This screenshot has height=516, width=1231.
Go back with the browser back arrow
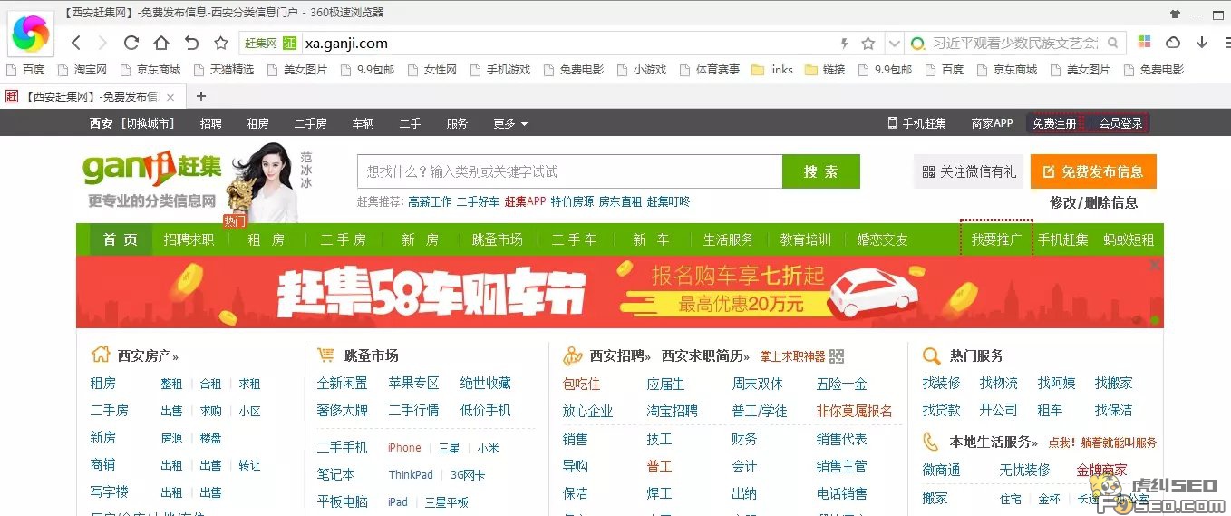pyautogui.click(x=76, y=43)
